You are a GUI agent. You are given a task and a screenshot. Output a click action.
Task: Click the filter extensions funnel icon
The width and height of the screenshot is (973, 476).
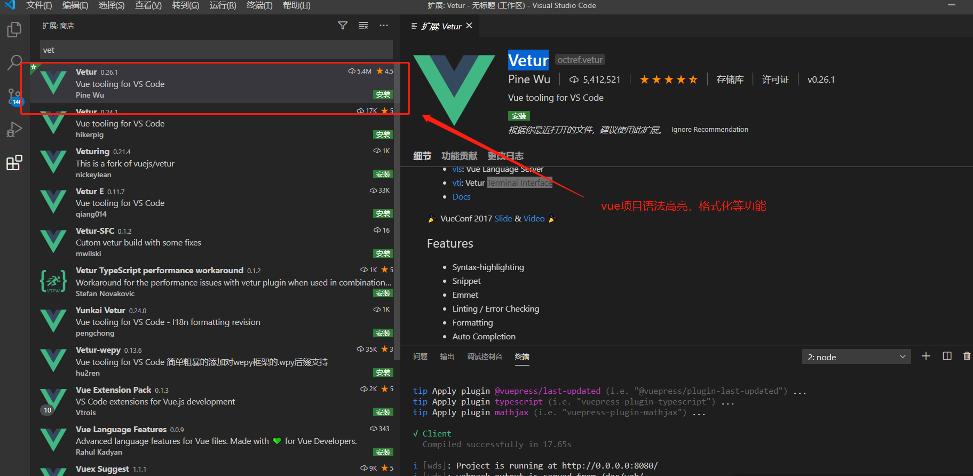[x=343, y=26]
